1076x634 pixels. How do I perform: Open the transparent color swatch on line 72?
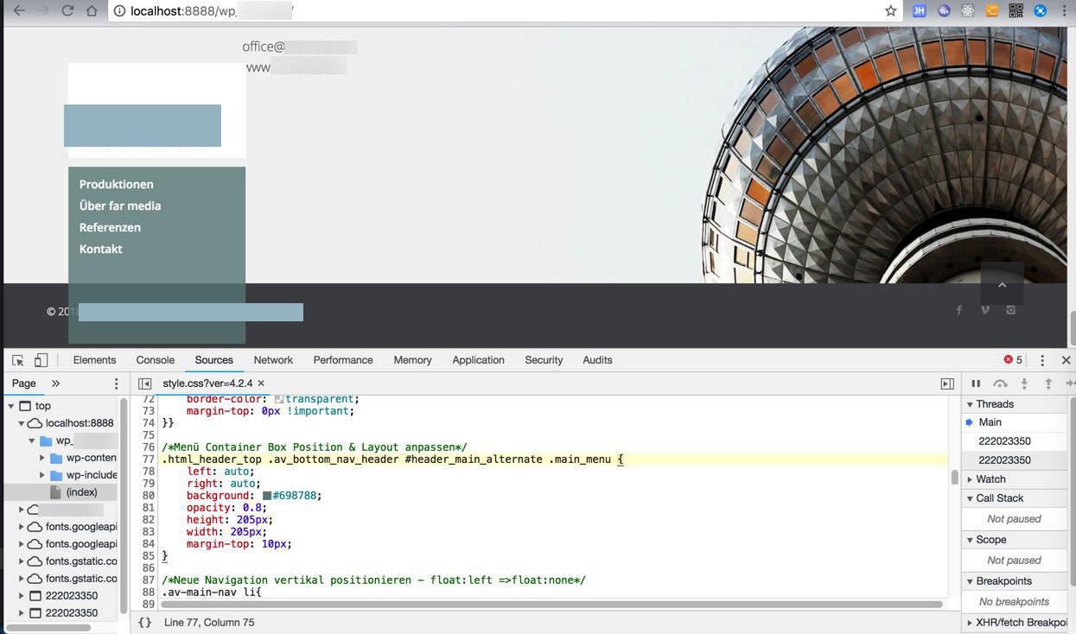279,399
